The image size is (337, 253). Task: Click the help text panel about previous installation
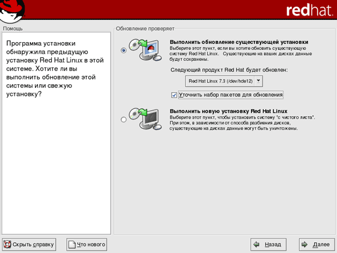(57, 133)
